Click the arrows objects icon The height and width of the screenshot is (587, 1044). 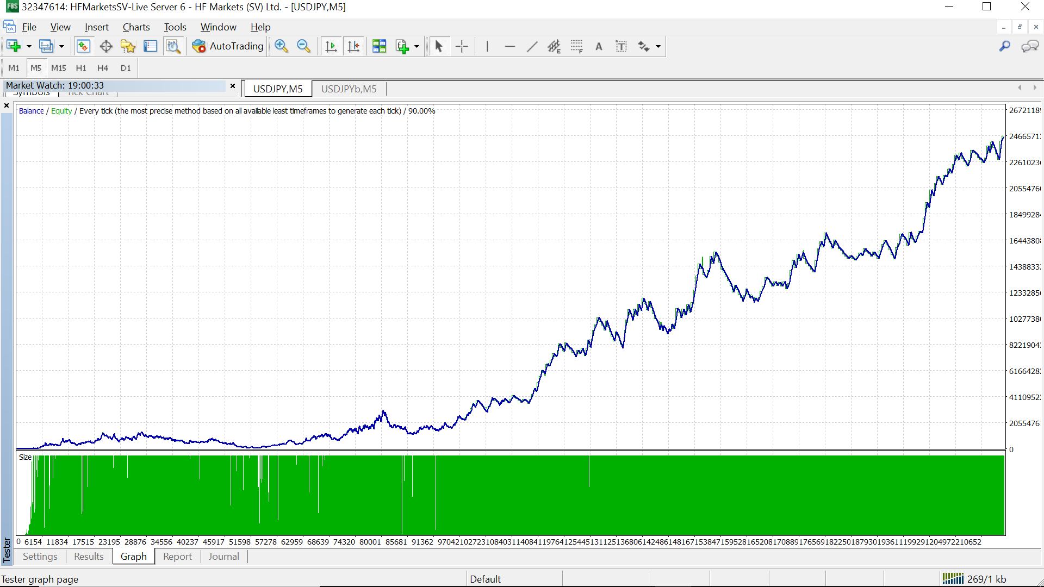[x=644, y=47]
